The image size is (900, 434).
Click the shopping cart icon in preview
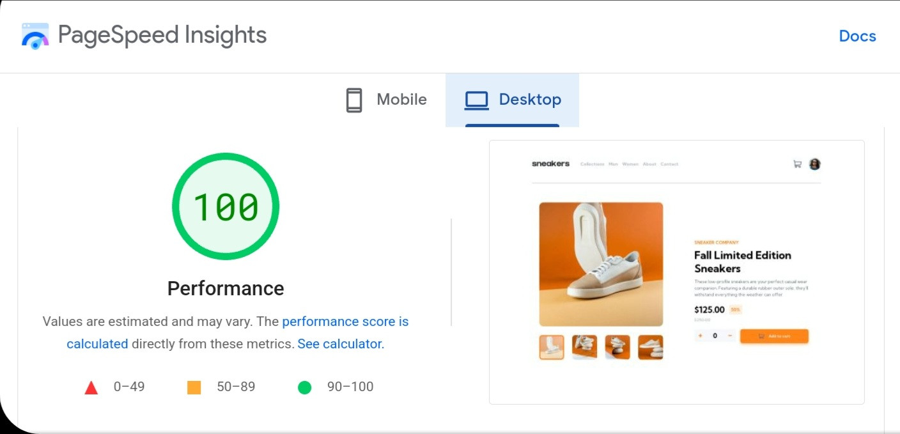(x=797, y=164)
